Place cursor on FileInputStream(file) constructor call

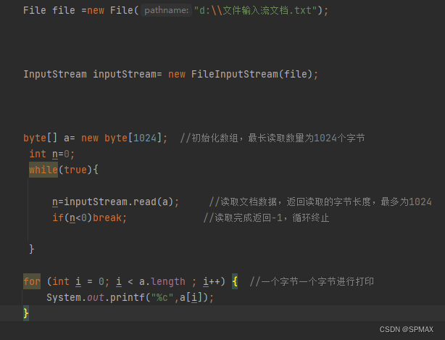click(x=251, y=75)
